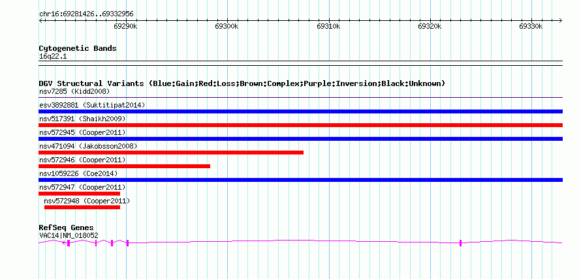Click the 69320k ruler tick label
Image resolution: width=581 pixels, height=279 pixels.
coord(430,26)
